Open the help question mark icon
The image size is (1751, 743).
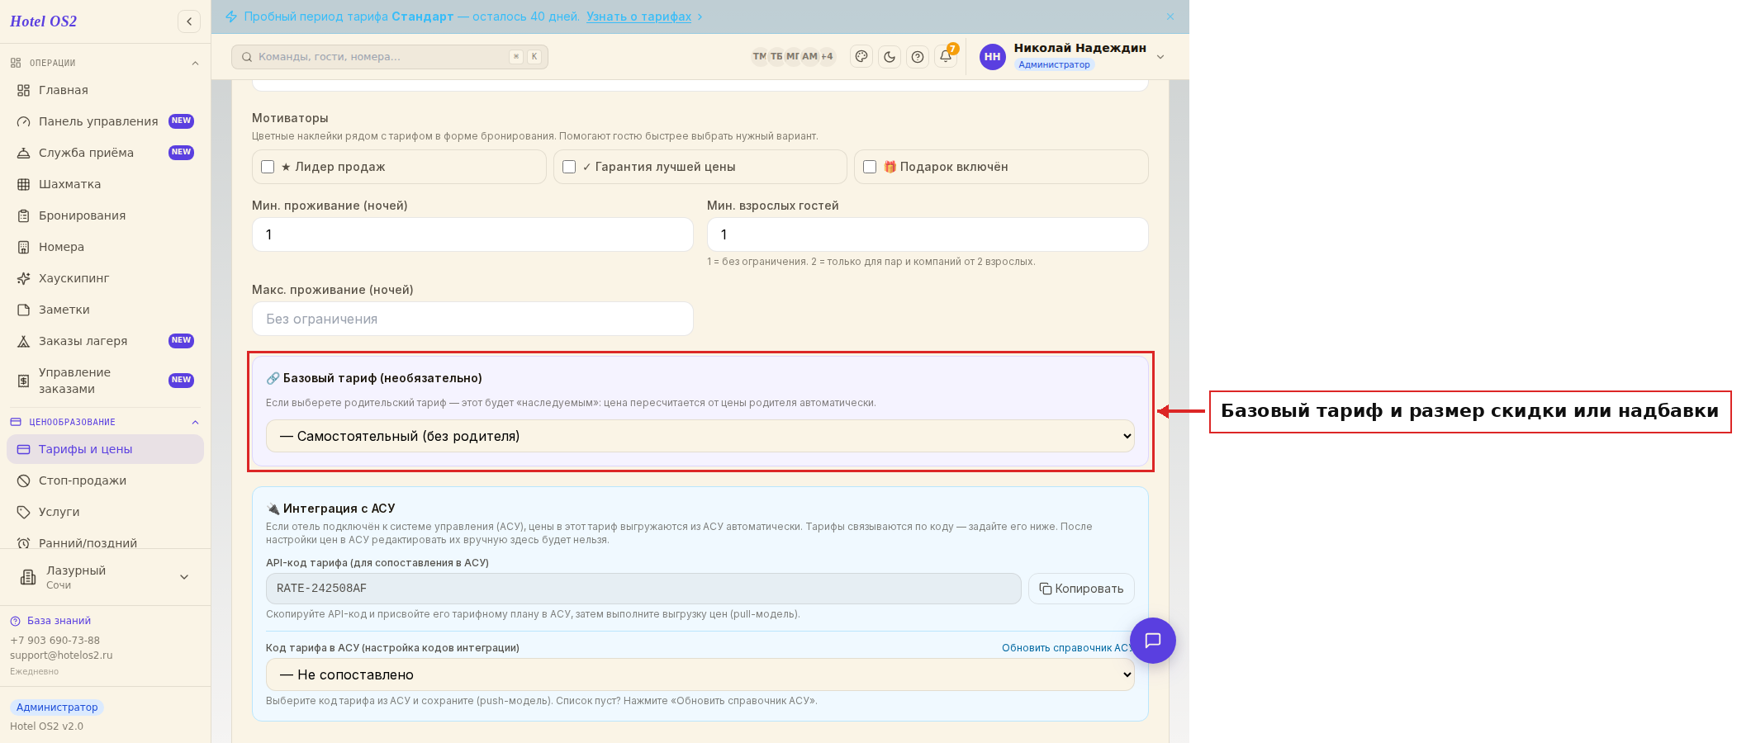pos(918,57)
